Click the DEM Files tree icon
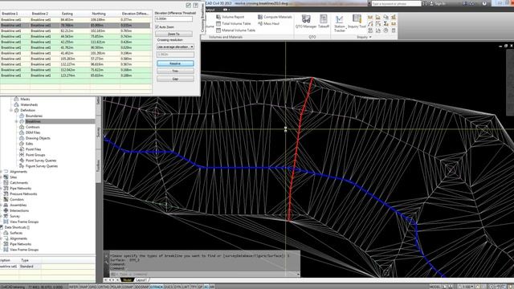Viewport: 514px width, 289px height. (22, 132)
